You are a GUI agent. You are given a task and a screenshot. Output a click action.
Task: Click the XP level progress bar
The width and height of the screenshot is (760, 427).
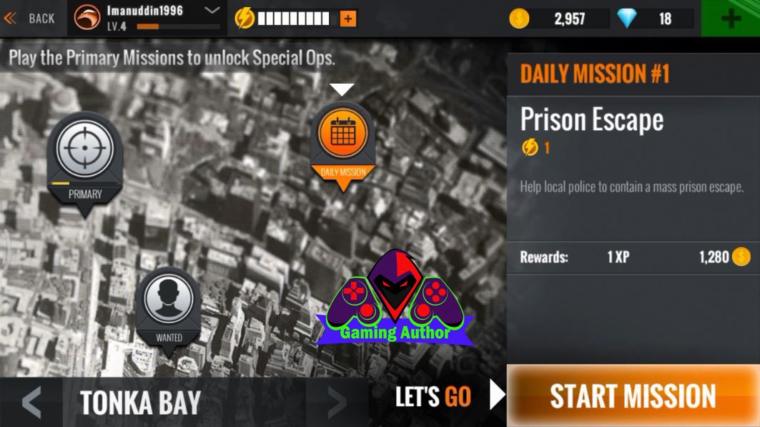click(178, 26)
